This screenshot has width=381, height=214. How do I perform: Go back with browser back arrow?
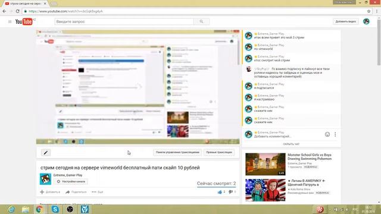(4, 11)
